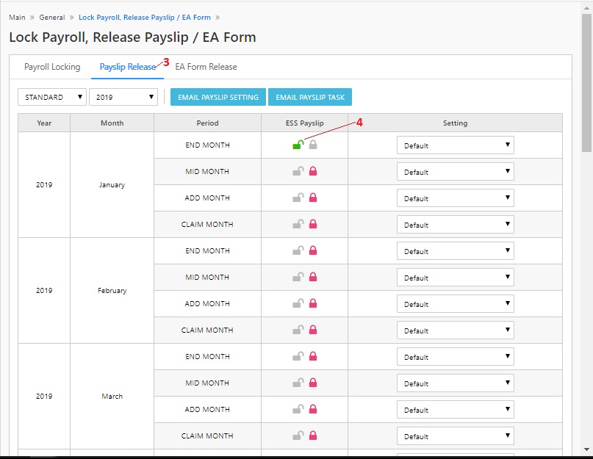Open the 2019 year dropdown
Viewport: 593px width, 459px height.
click(x=123, y=97)
